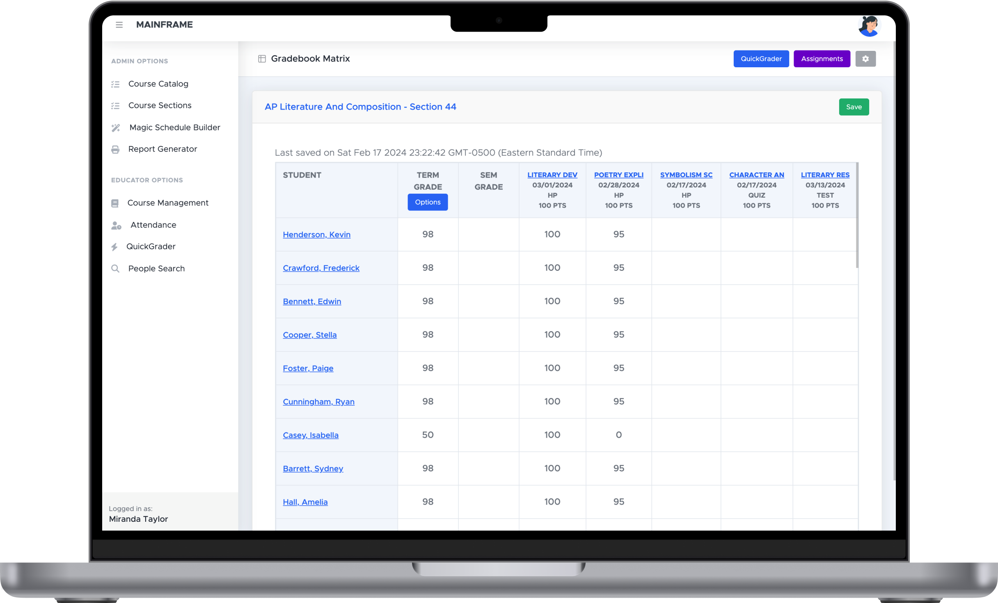Image resolution: width=998 pixels, height=603 pixels.
Task: Select Casey, Isabella's term grade 50
Action: click(428, 435)
